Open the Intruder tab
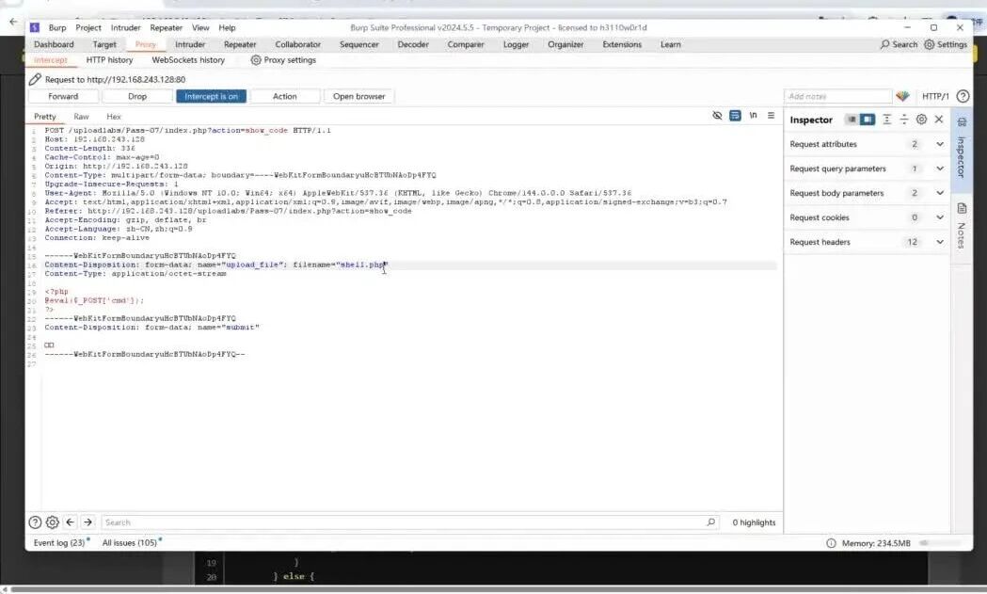The width and height of the screenshot is (987, 594). point(190,45)
